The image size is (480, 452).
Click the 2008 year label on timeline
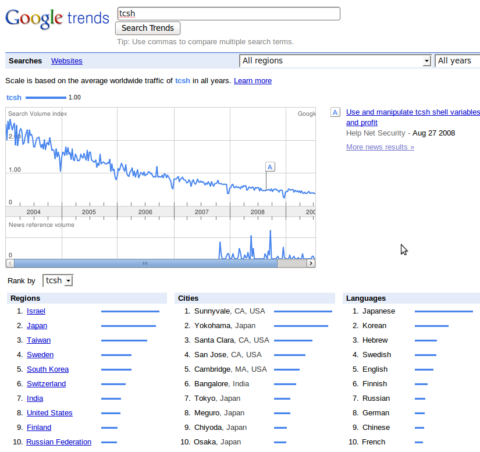click(257, 212)
